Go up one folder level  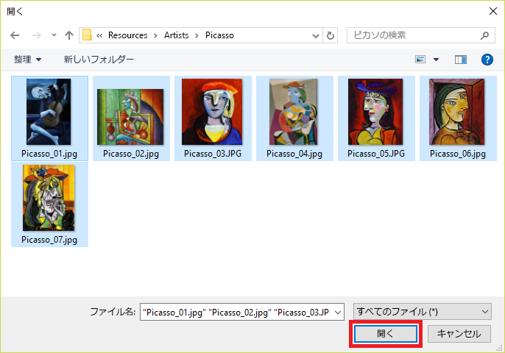tap(69, 35)
